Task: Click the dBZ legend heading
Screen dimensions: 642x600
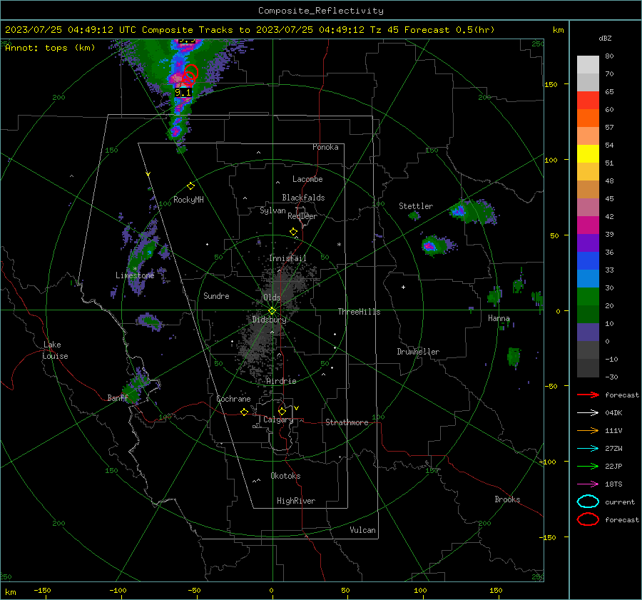Action: pos(605,38)
